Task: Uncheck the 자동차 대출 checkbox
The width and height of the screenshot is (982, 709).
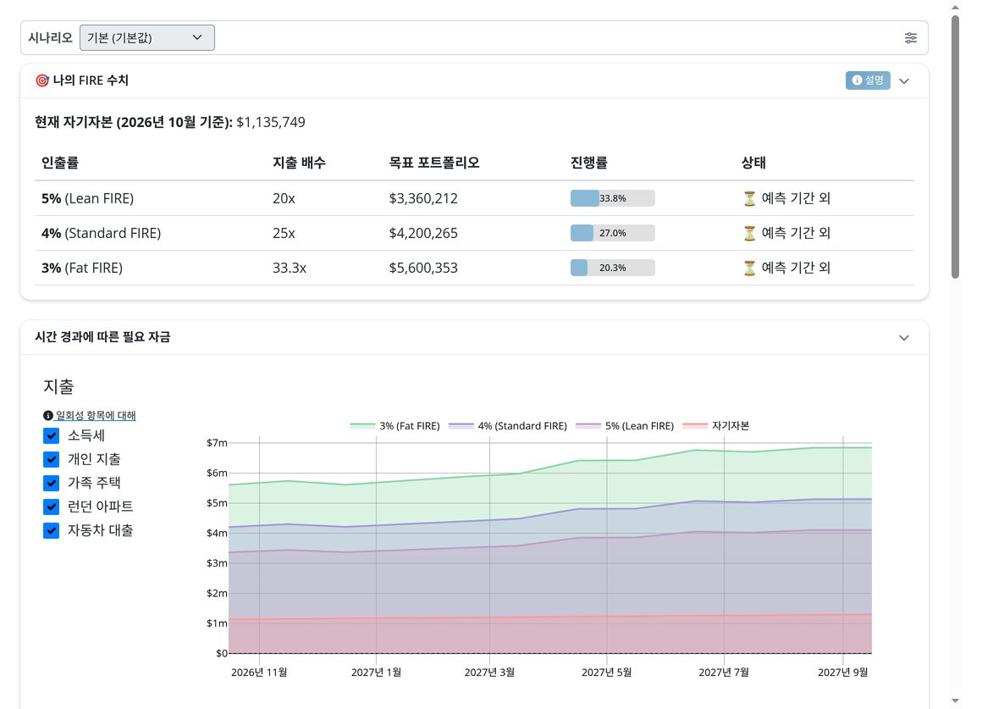Action: 52,530
